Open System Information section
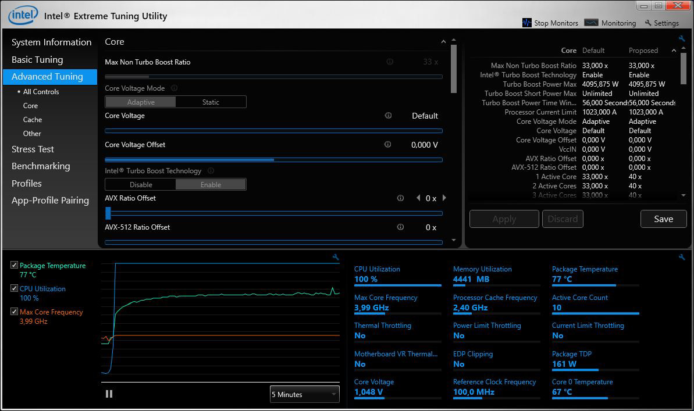Image resolution: width=694 pixels, height=411 pixels. tap(51, 42)
